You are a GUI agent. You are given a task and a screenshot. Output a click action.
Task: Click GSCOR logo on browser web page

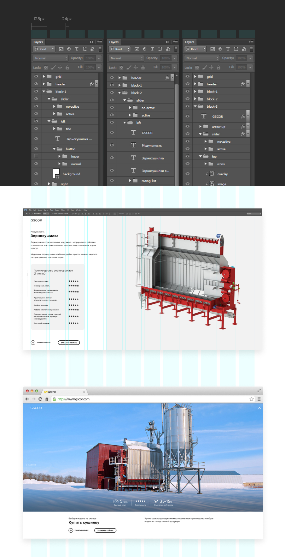pyautogui.click(x=36, y=408)
